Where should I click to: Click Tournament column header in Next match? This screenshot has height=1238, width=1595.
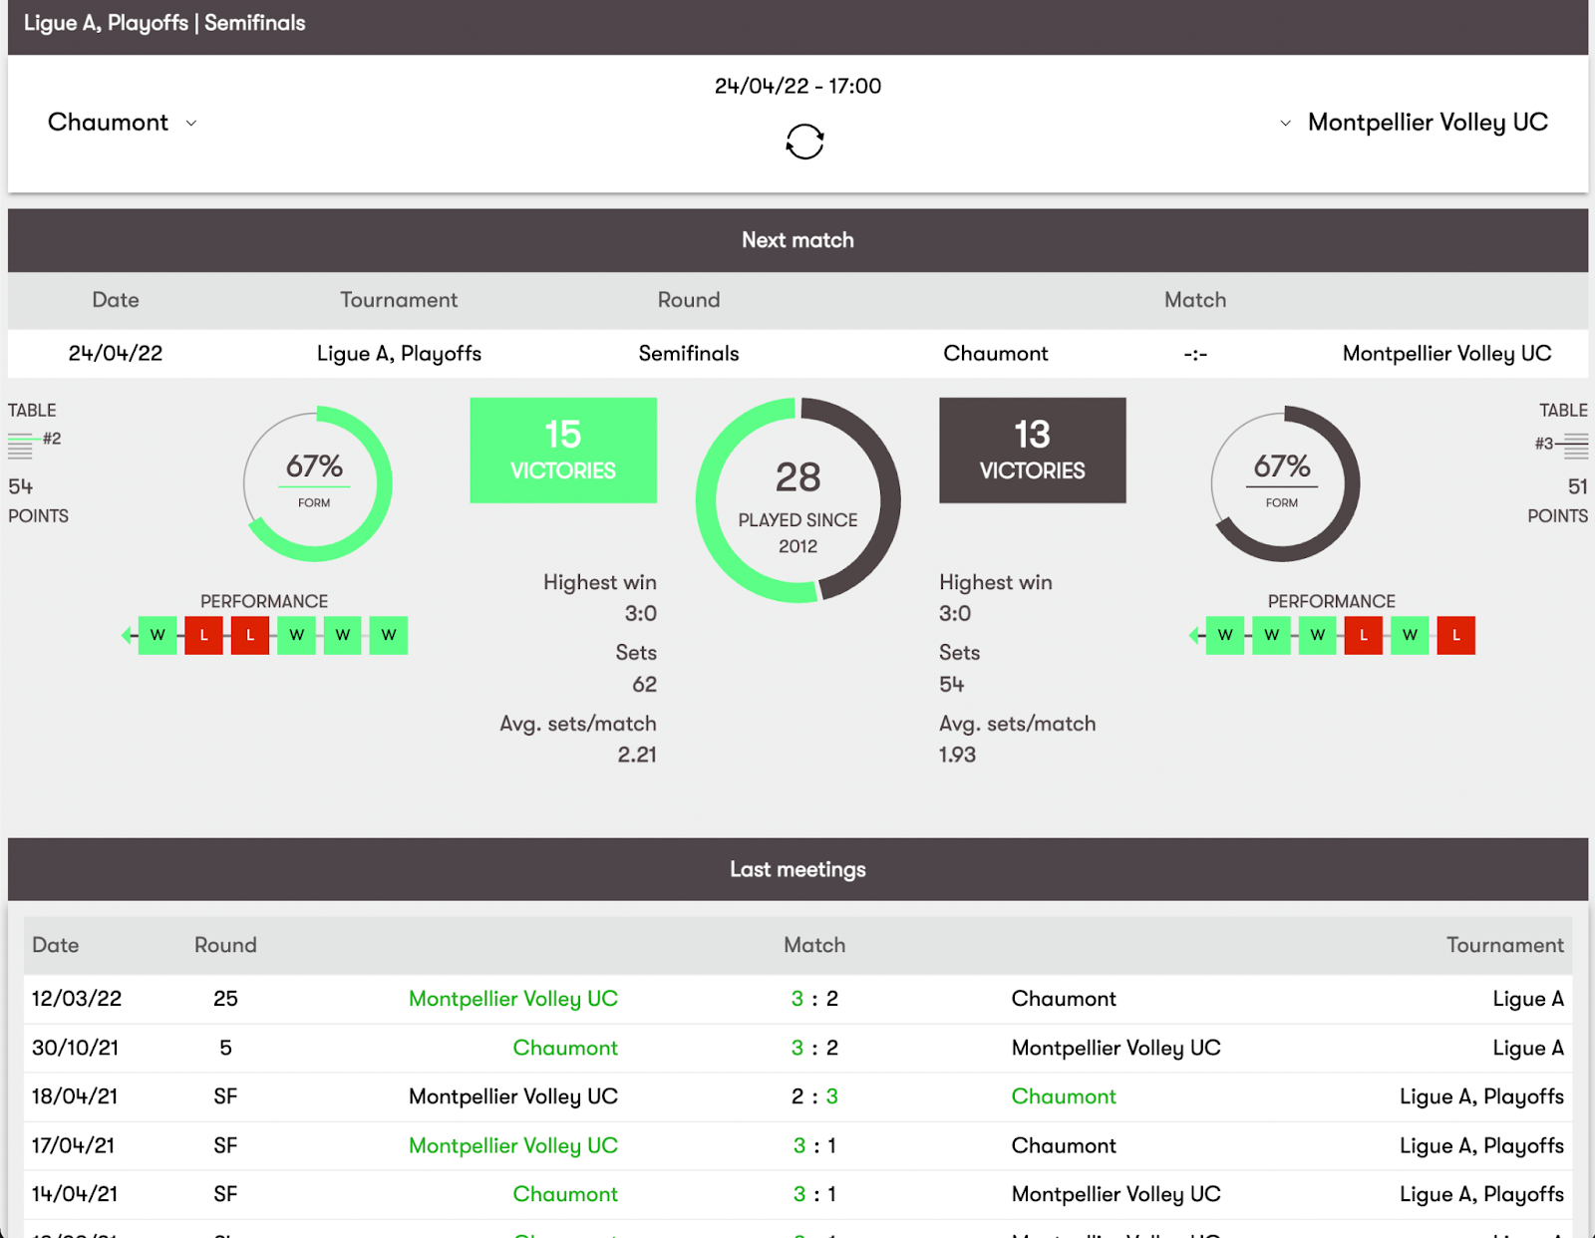point(399,300)
